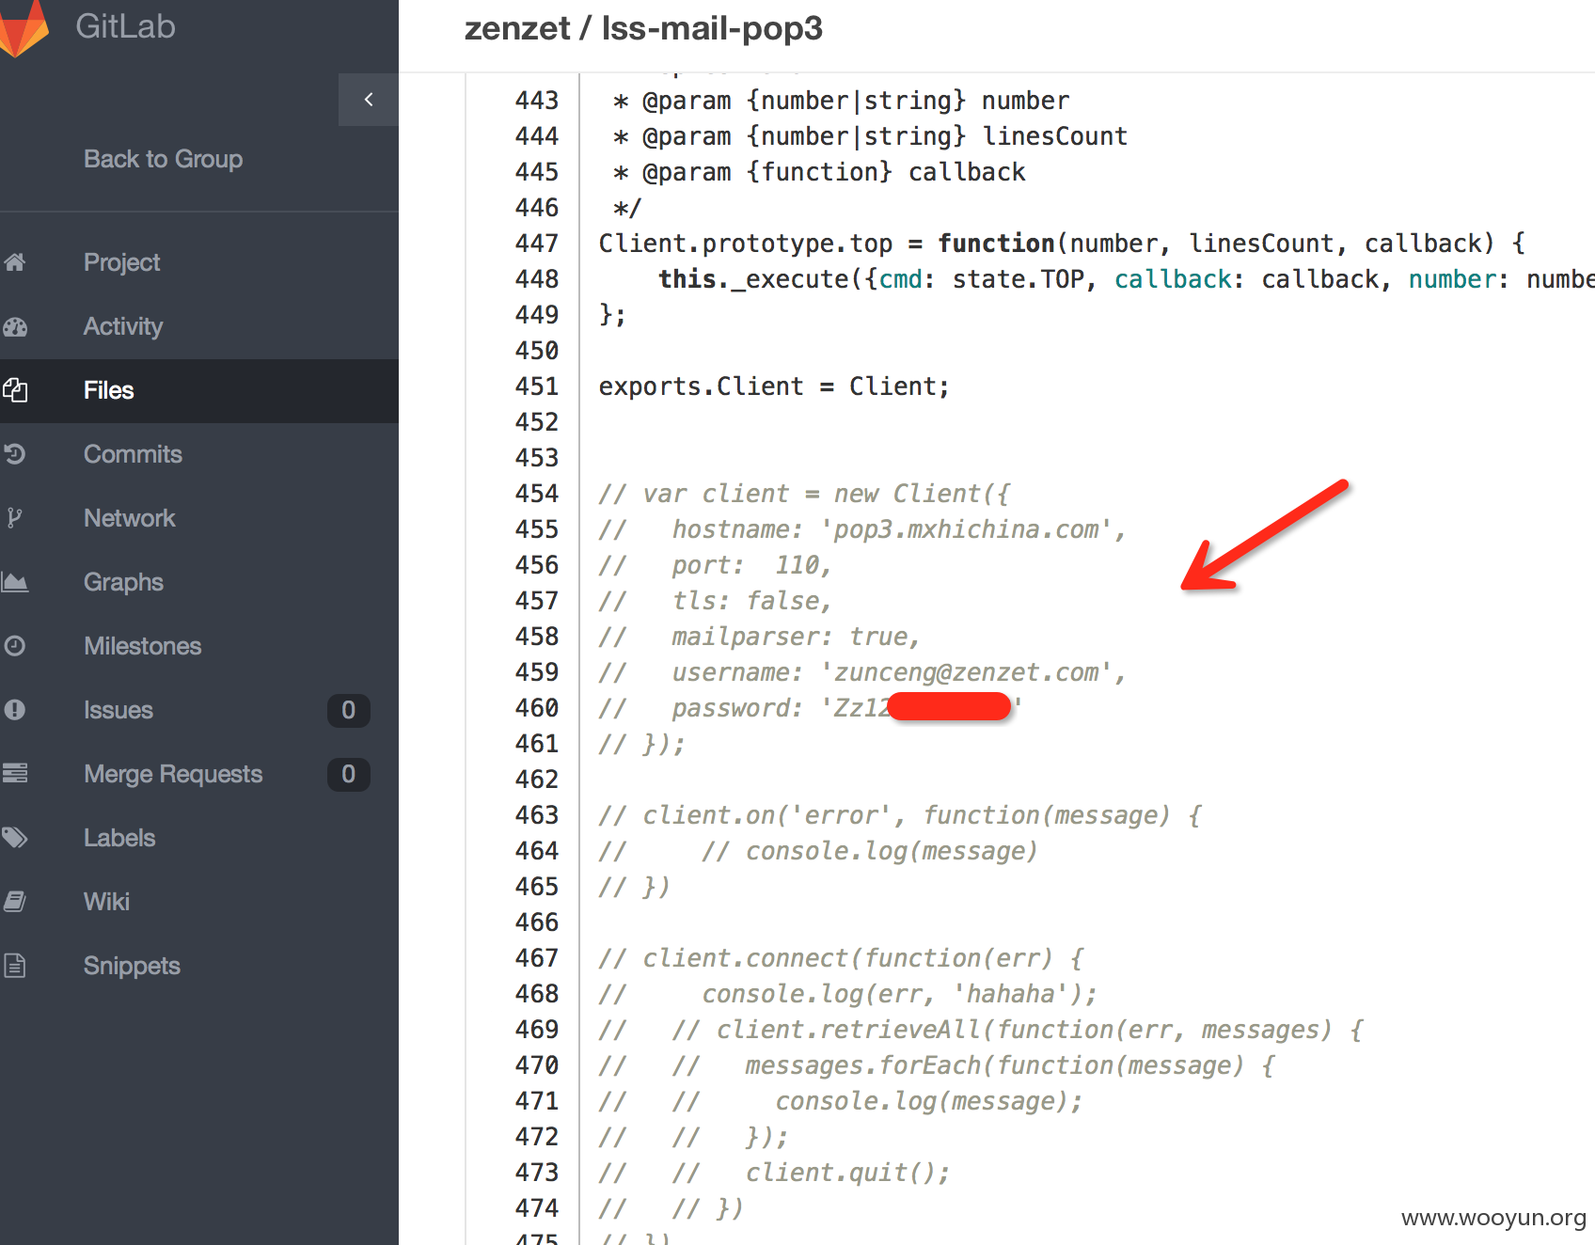Open the Labels sidebar link
The image size is (1595, 1245).
[119, 838]
